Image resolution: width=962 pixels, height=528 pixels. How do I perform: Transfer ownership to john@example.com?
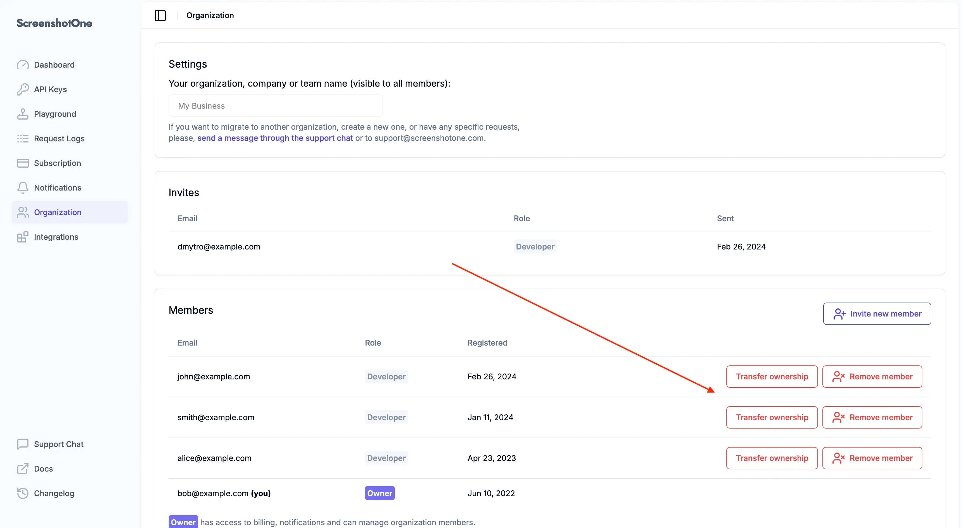772,376
